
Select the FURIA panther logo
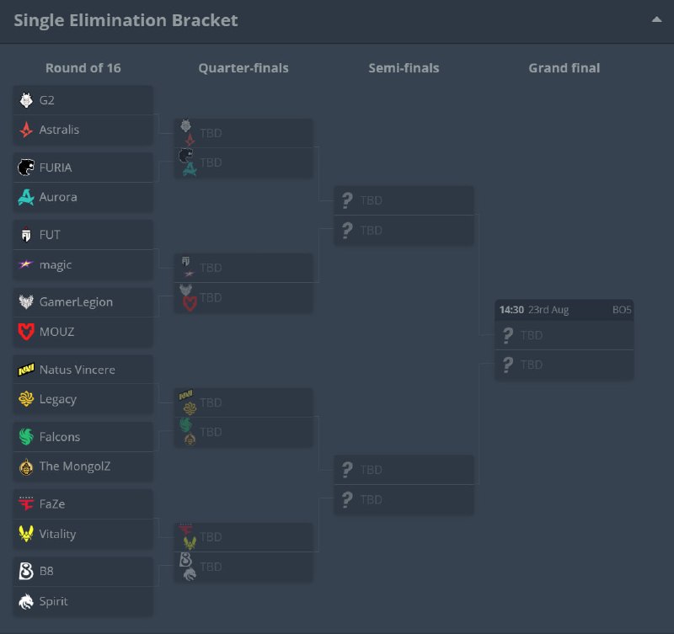pos(26,168)
